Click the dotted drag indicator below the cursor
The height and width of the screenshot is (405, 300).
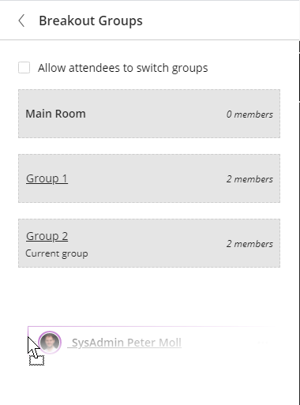coord(36,360)
